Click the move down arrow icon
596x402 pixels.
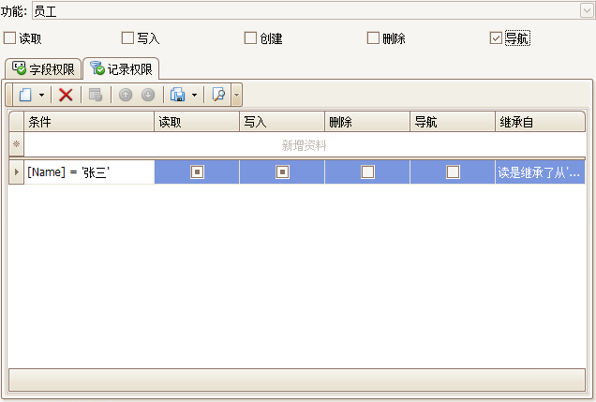148,95
